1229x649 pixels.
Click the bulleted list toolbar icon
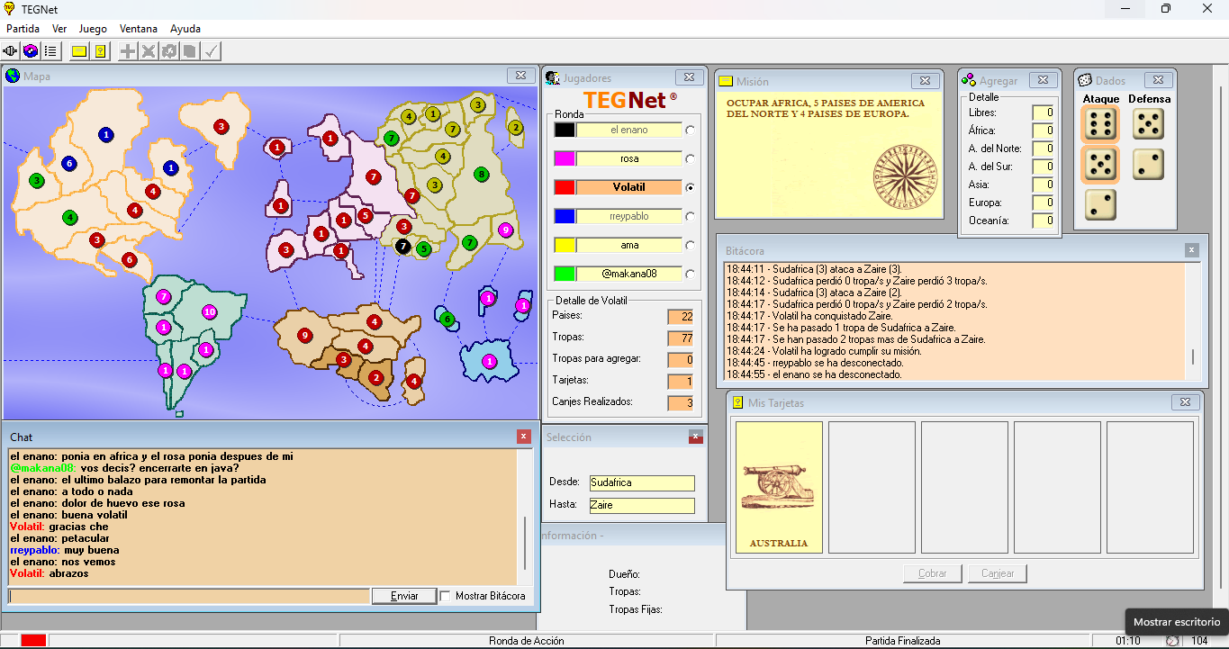point(50,51)
